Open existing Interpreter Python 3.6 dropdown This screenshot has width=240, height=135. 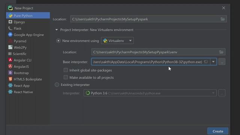pos(150,93)
